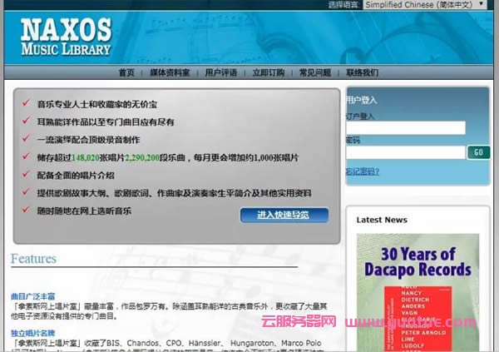Image resolution: width=499 pixels, height=352 pixels.
Task: Click the NAXOS Music Library logo
Action: pyautogui.click(x=66, y=35)
